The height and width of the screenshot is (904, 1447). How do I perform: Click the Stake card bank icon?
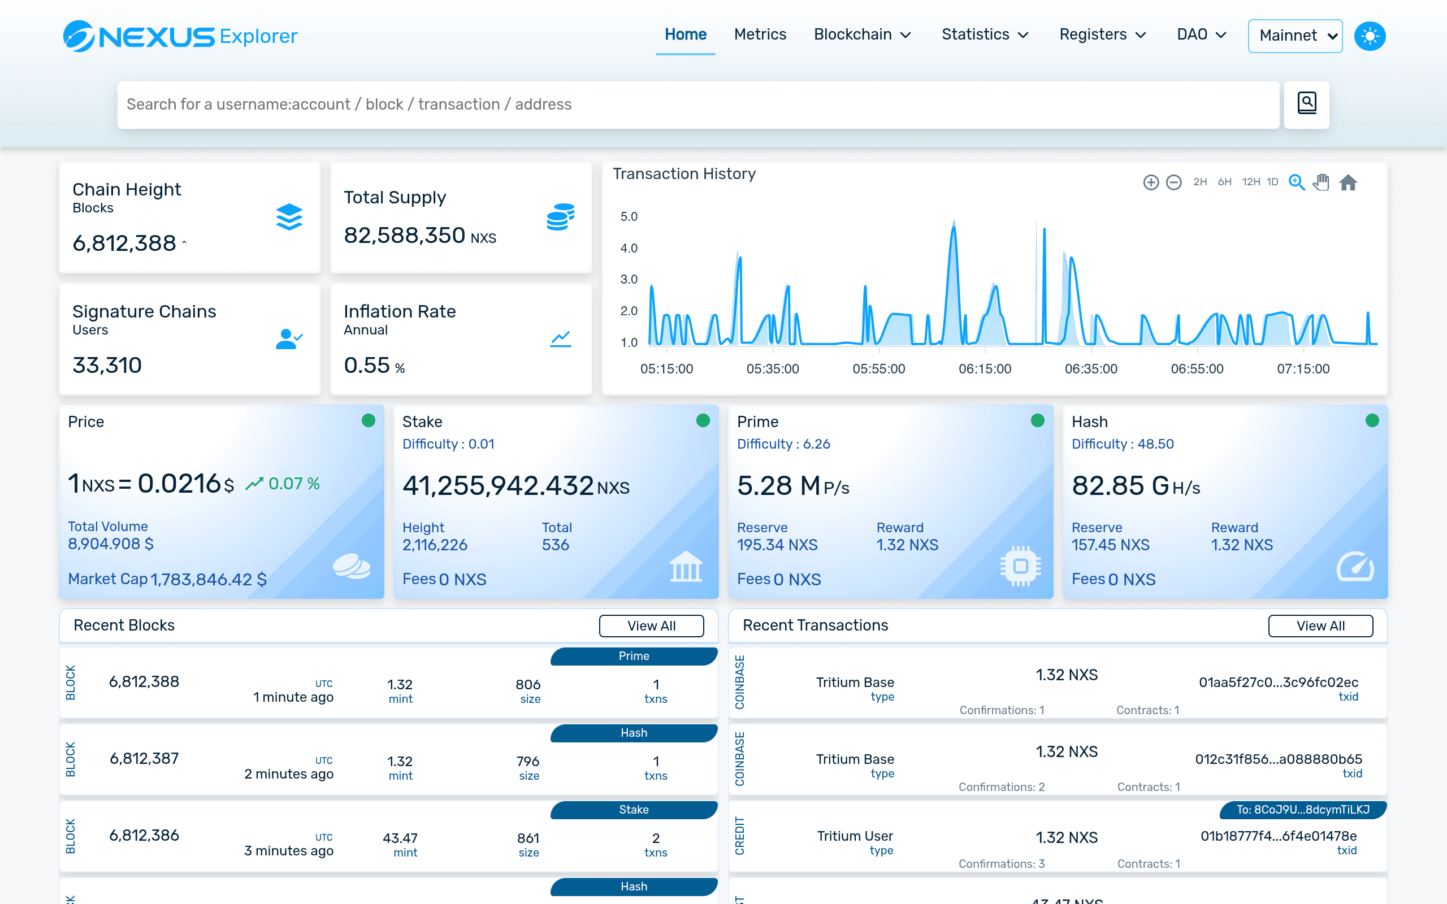[686, 566]
